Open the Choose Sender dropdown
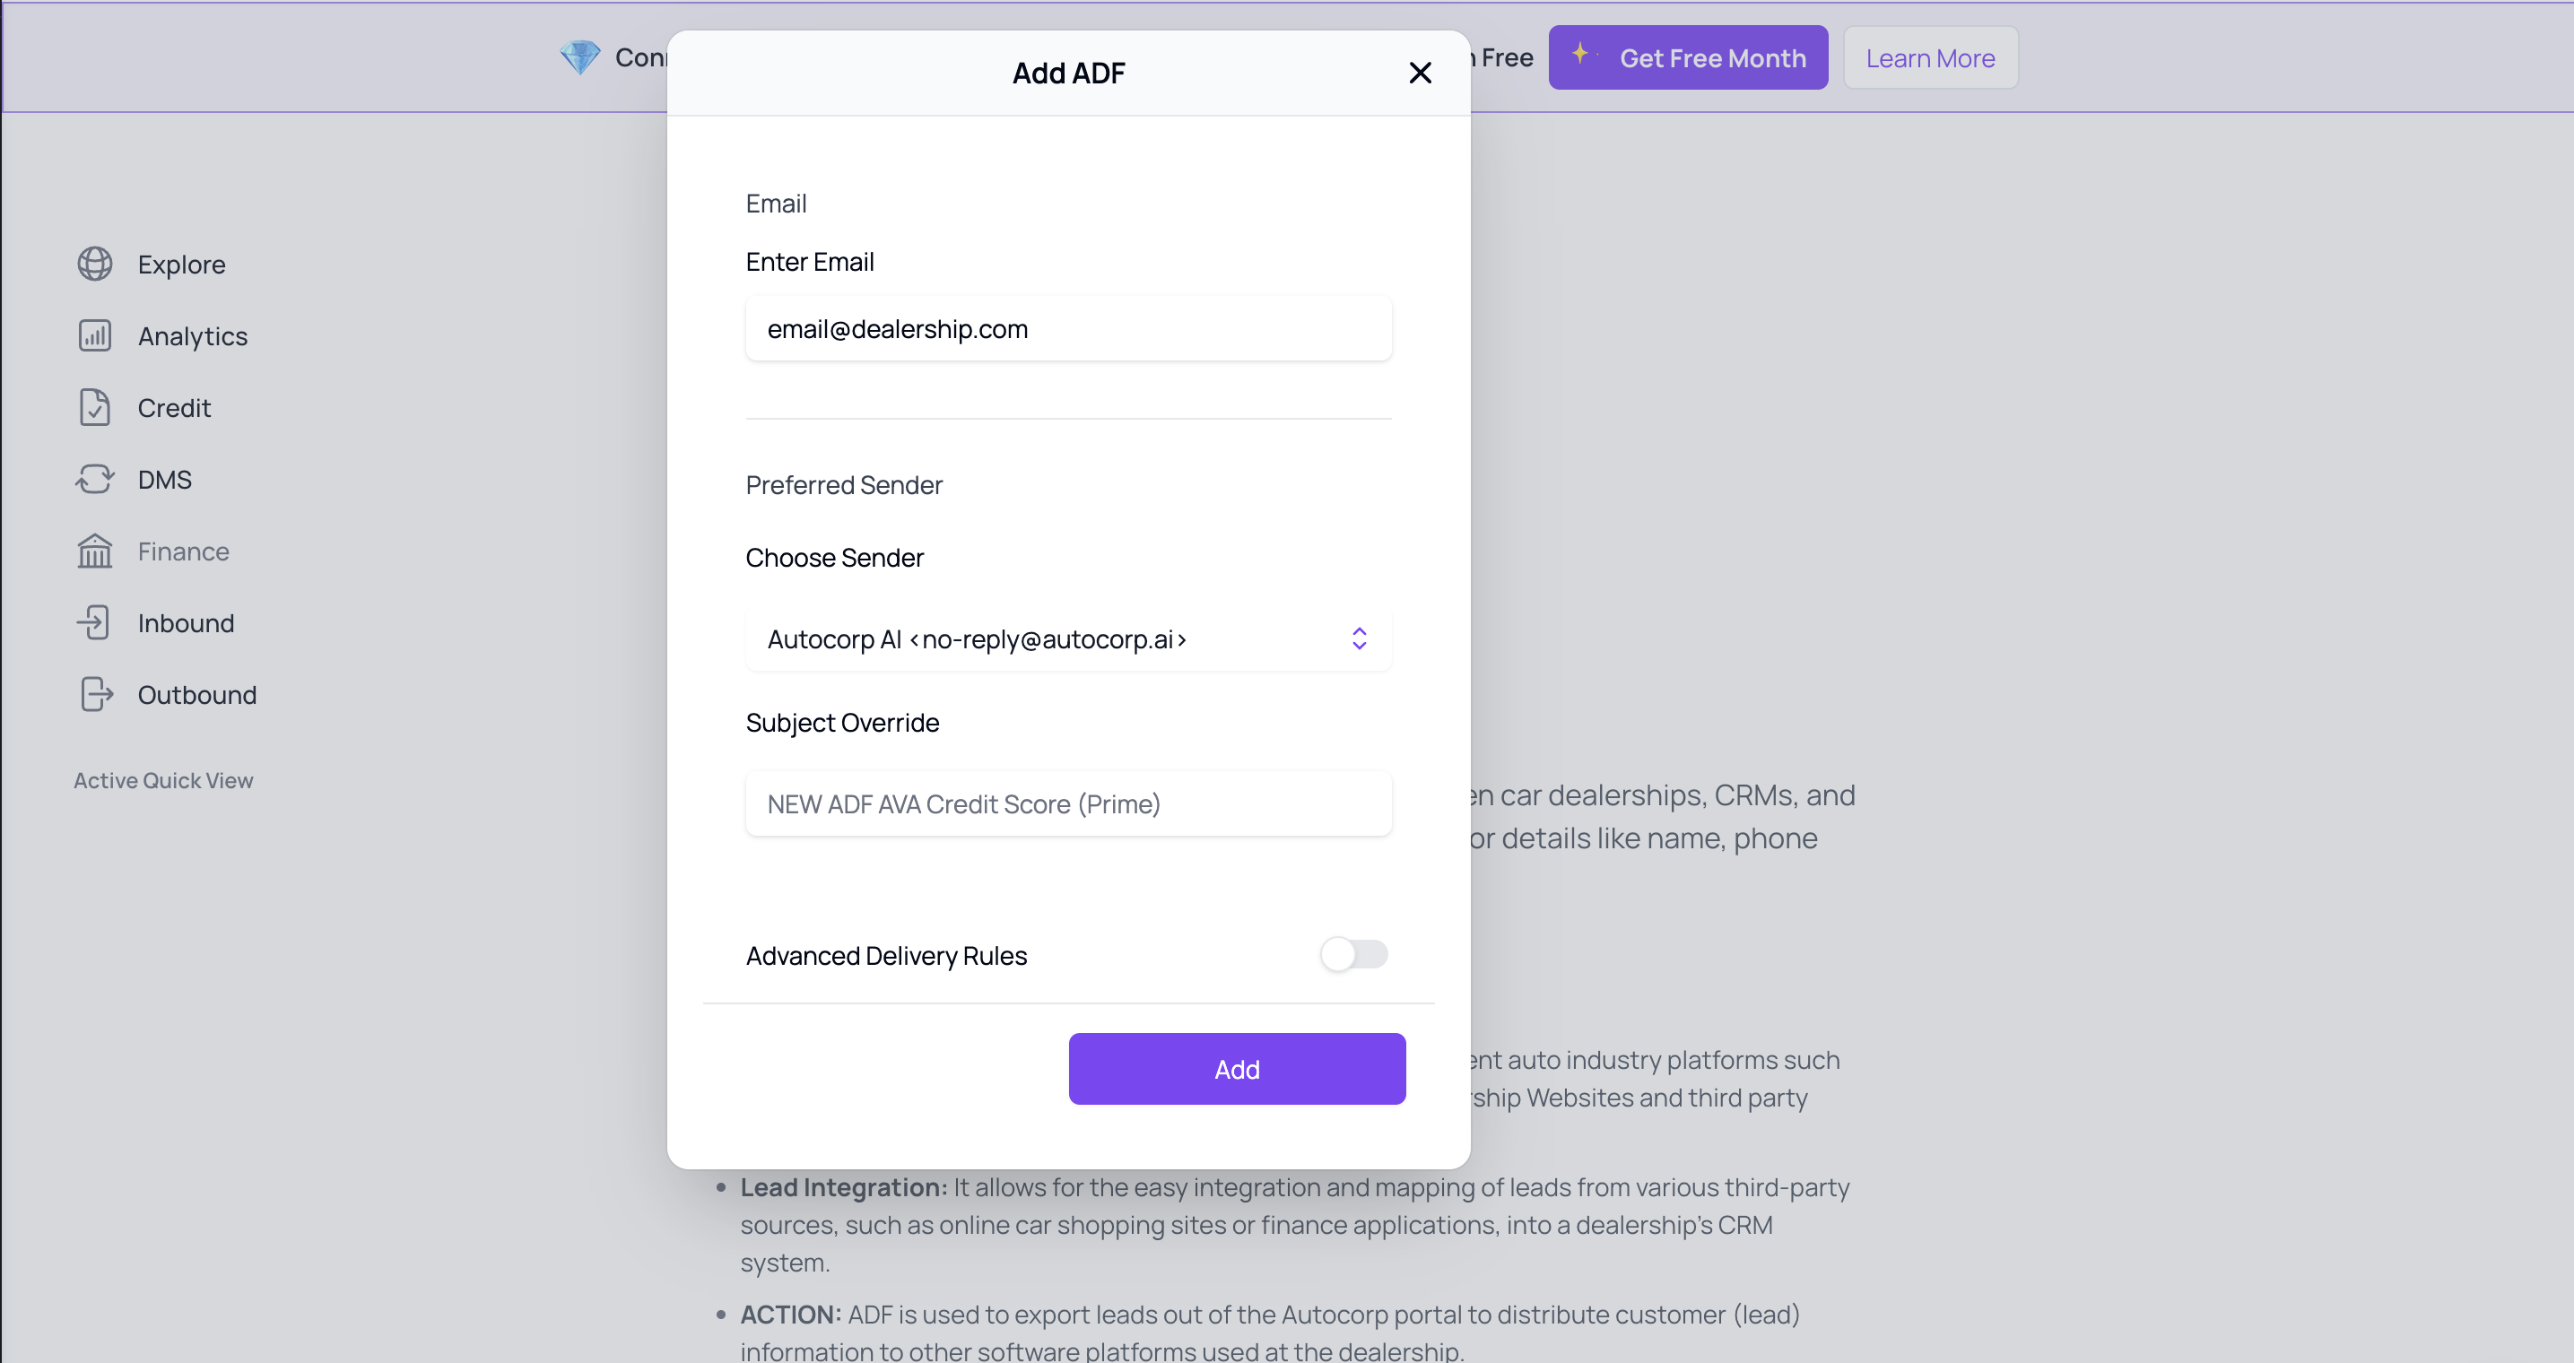The image size is (2574, 1363). tap(1067, 639)
